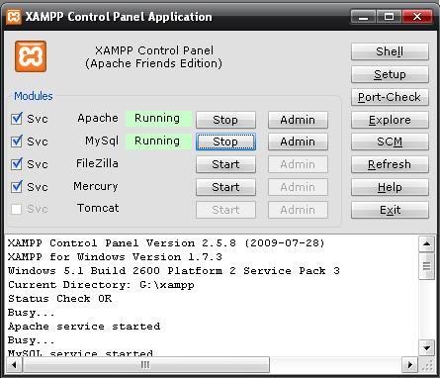This screenshot has height=378, width=440.
Task: Click the Mercury module name
Action: pos(96,186)
